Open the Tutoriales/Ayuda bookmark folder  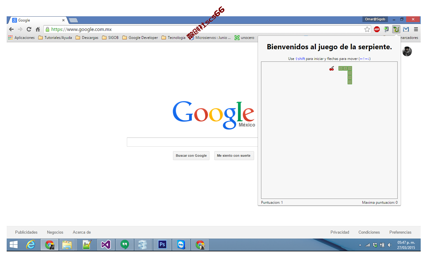[x=55, y=38]
